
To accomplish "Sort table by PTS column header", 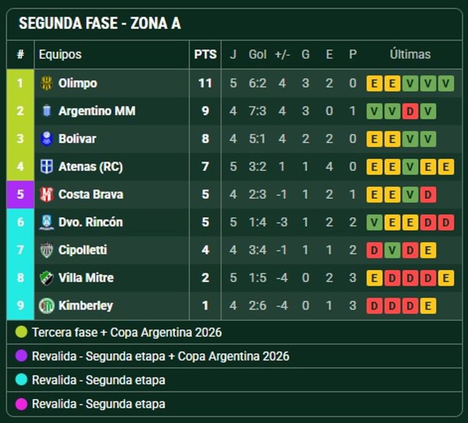I will (x=205, y=55).
